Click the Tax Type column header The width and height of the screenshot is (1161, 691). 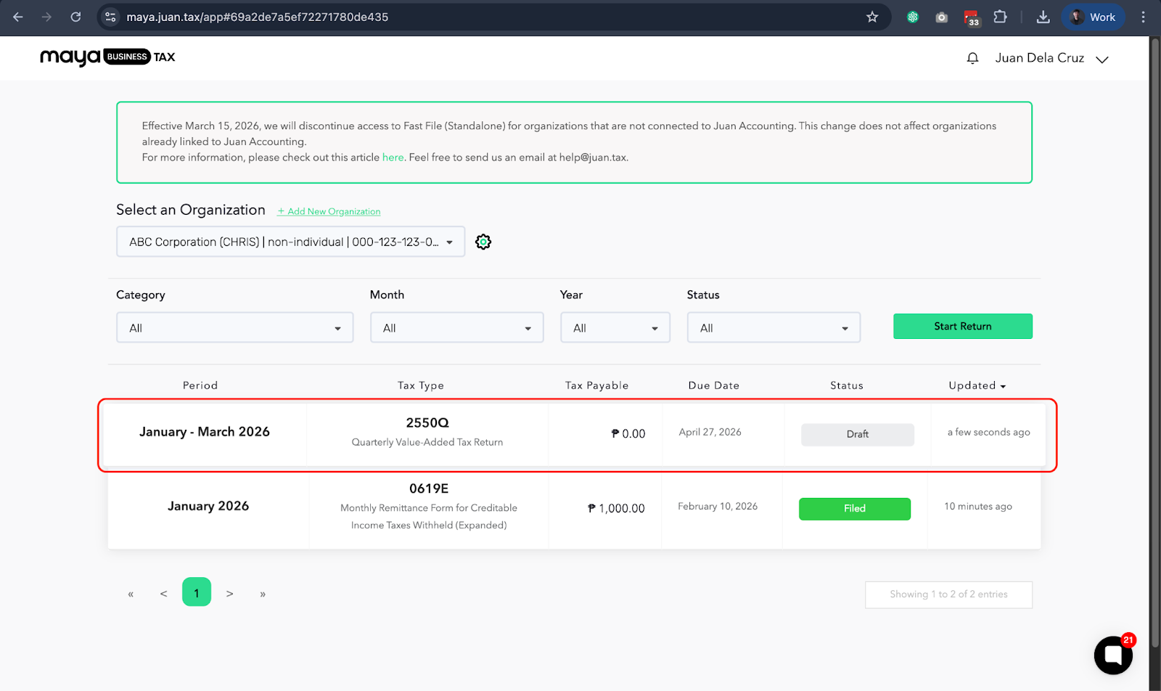(x=421, y=385)
